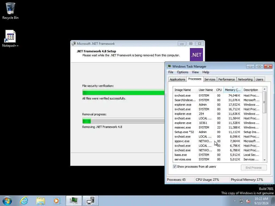The image size is (275, 206).
Task: Select svchost.exe row using 16,712 K
Action: [217, 109]
